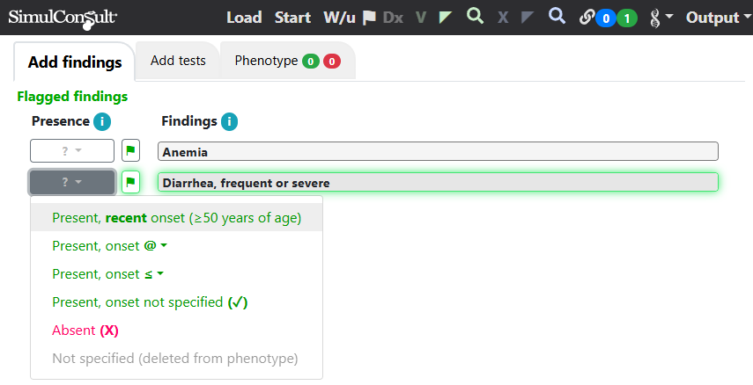Click the Findings info icon
The image size is (753, 385).
point(229,122)
